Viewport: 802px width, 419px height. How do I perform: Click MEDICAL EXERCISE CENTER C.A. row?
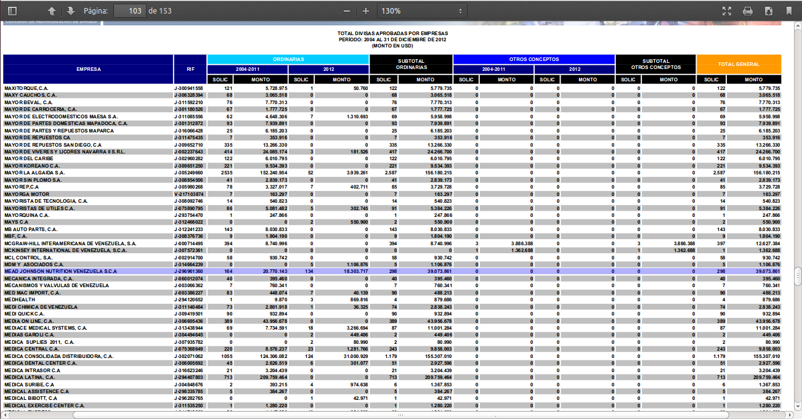[x=392, y=405]
